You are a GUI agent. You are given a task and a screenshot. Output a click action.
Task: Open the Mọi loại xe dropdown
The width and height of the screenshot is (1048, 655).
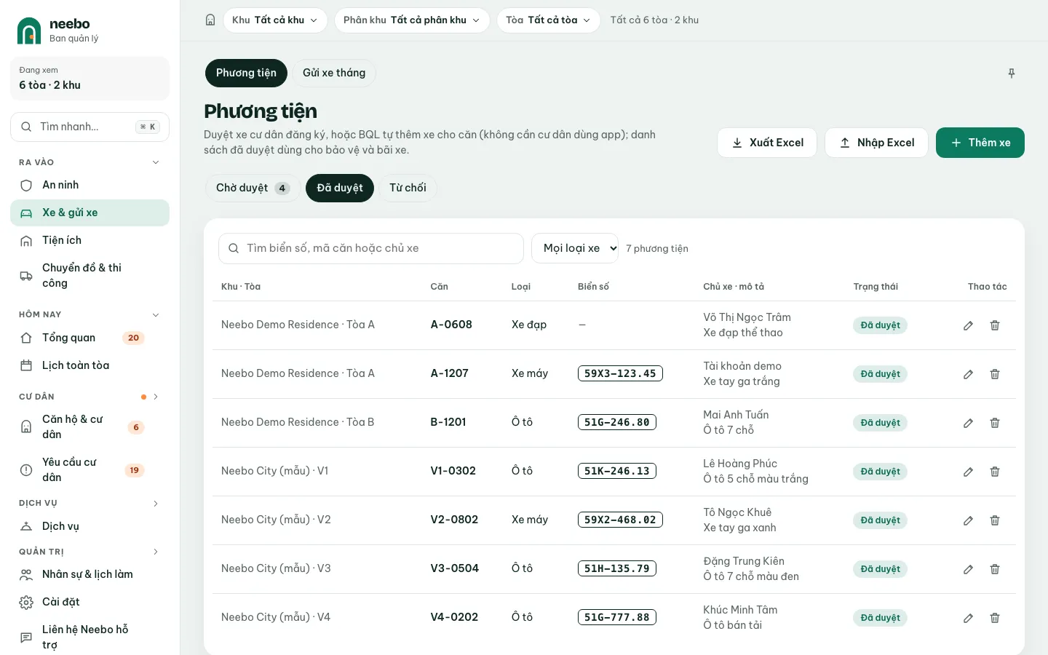(575, 248)
